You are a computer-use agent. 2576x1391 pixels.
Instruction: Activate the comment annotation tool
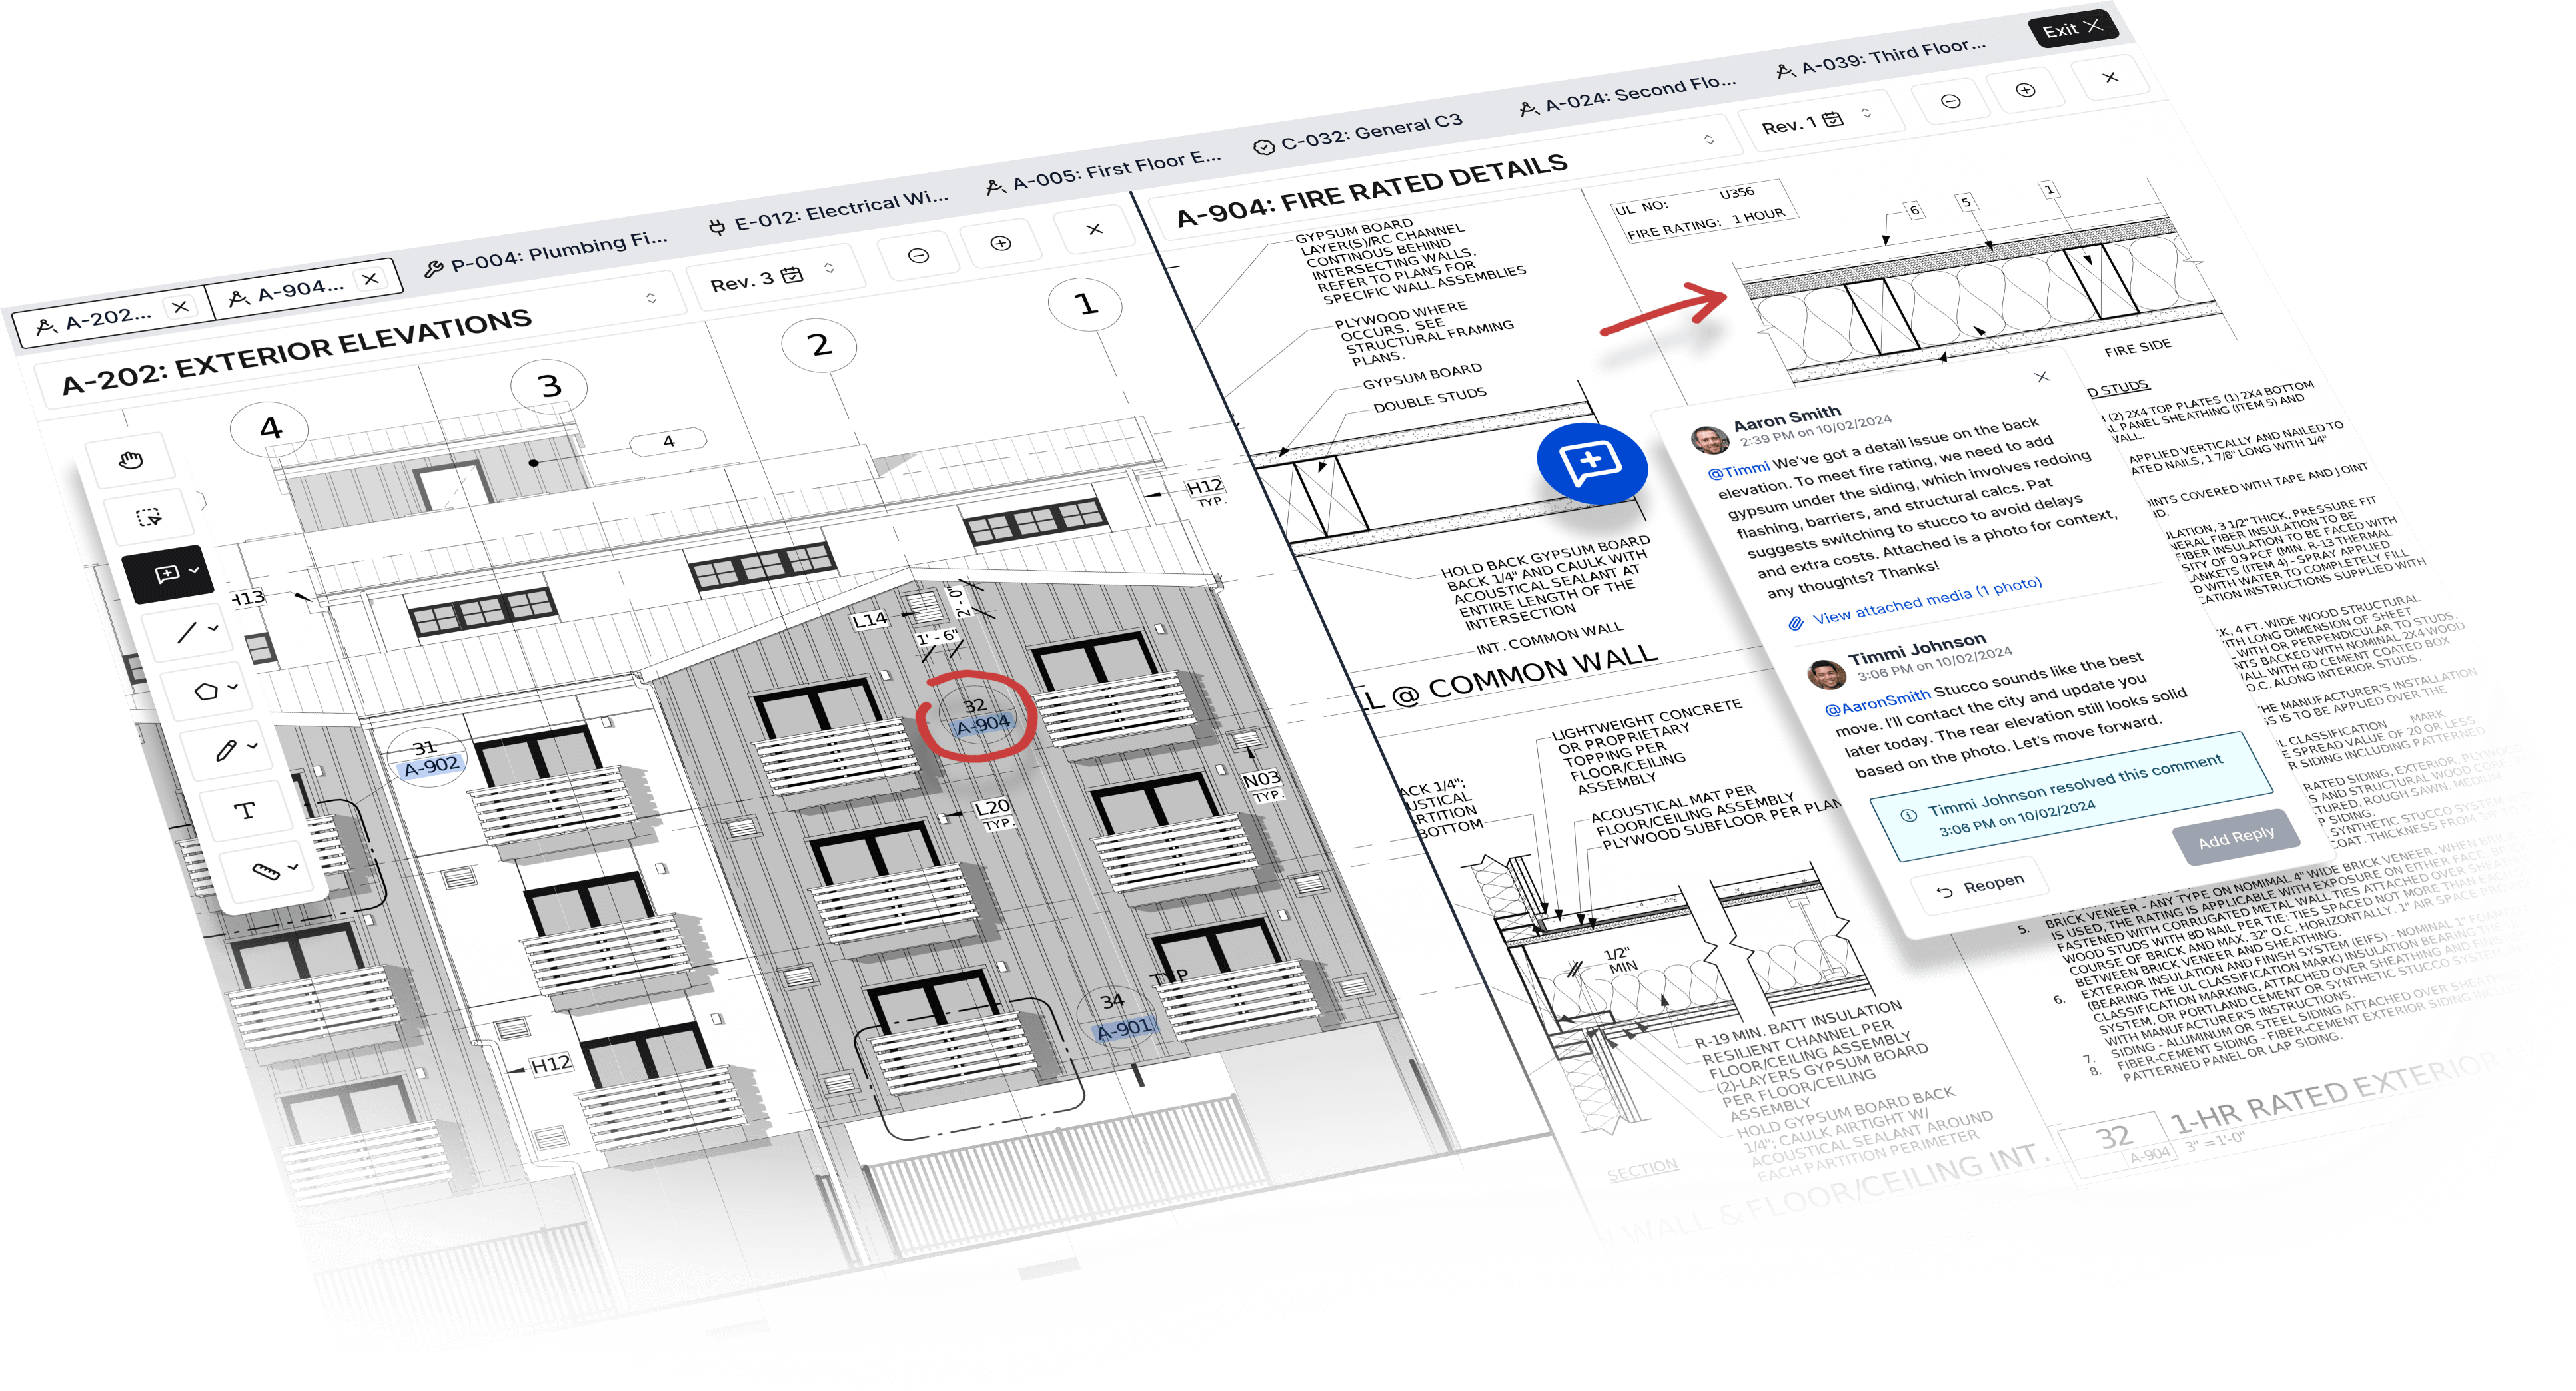point(167,573)
